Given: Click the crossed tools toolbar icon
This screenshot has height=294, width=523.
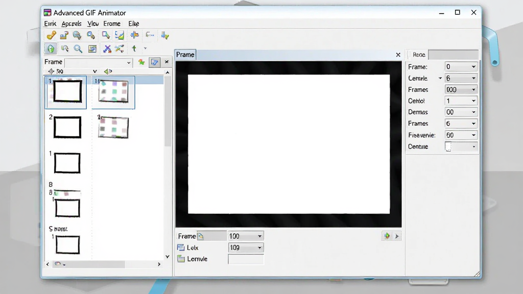Looking at the screenshot, I should pos(120,49).
